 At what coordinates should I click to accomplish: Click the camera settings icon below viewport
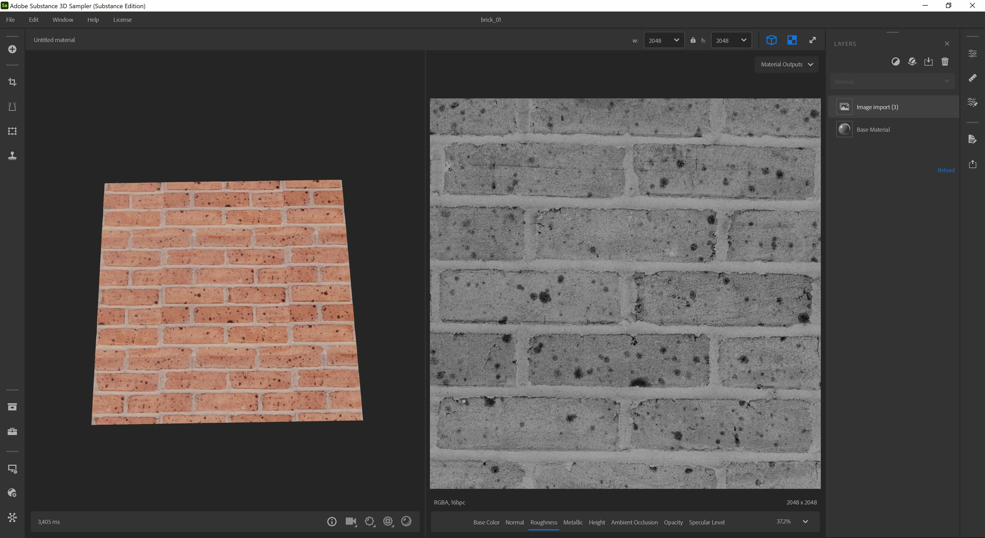tap(351, 522)
